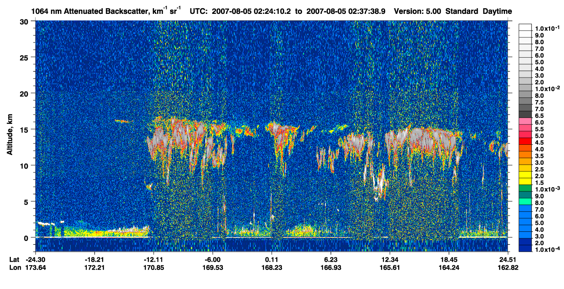Screen dimensions: 564x289
Task: Click longitude value '162.82'
Action: pos(508,267)
